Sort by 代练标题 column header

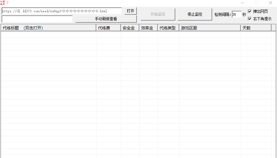pyautogui.click(x=49, y=28)
